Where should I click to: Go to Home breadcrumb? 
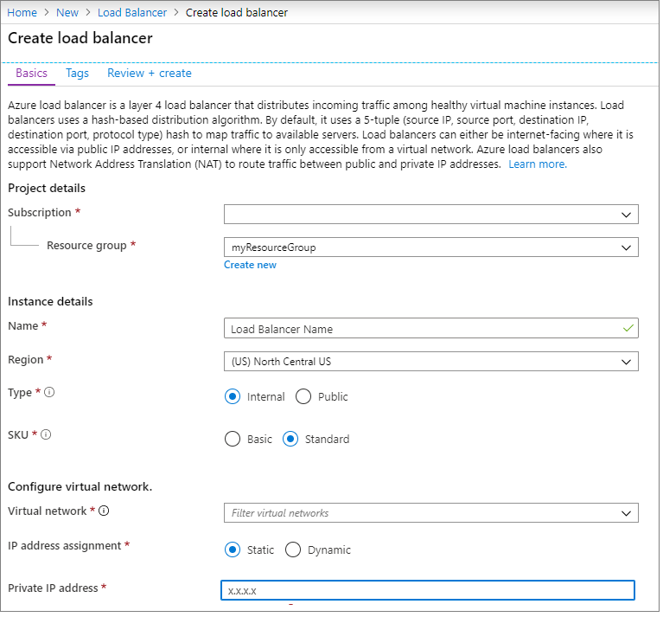tap(22, 13)
